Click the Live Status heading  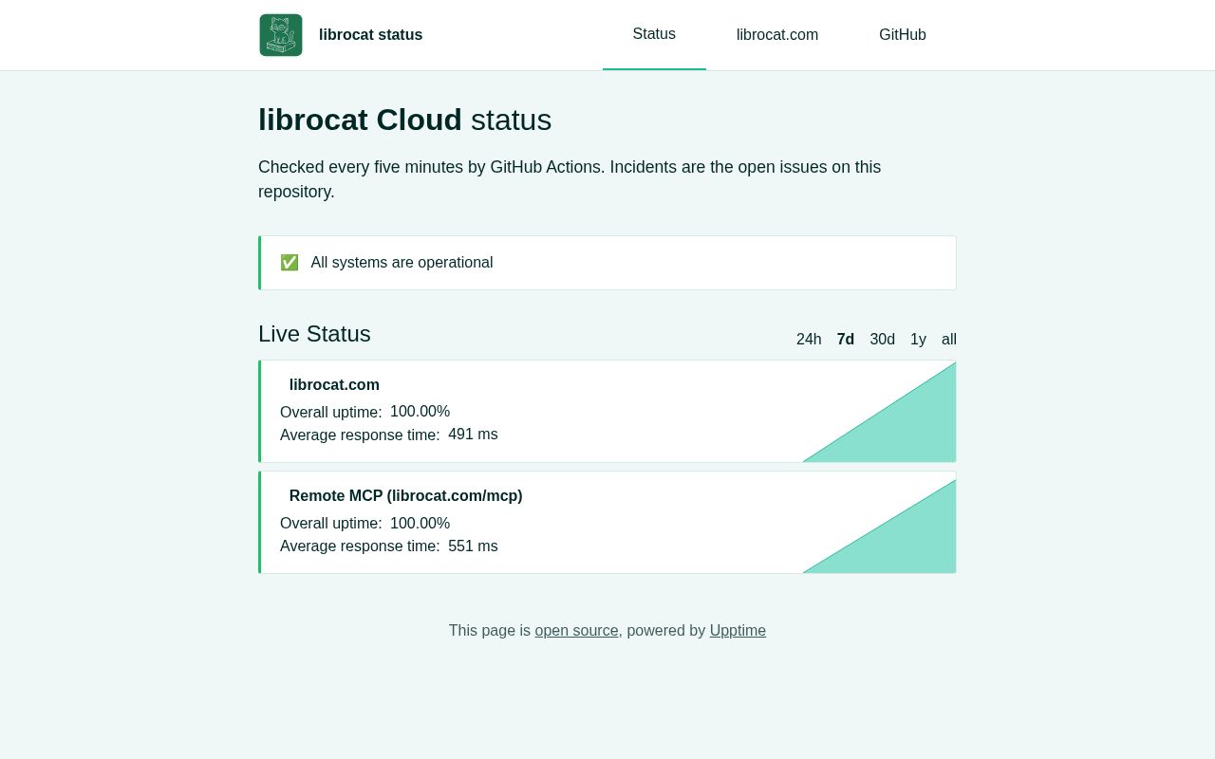click(314, 334)
